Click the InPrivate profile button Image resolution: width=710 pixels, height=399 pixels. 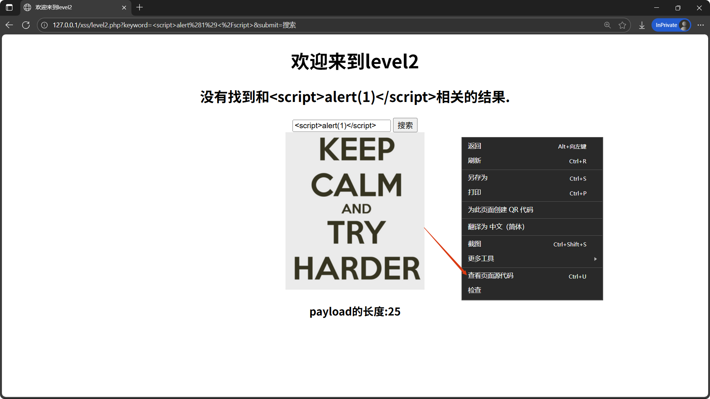click(x=671, y=25)
